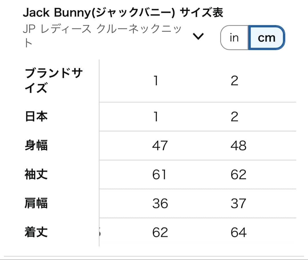Open the size chart category selector chevron

(x=198, y=36)
